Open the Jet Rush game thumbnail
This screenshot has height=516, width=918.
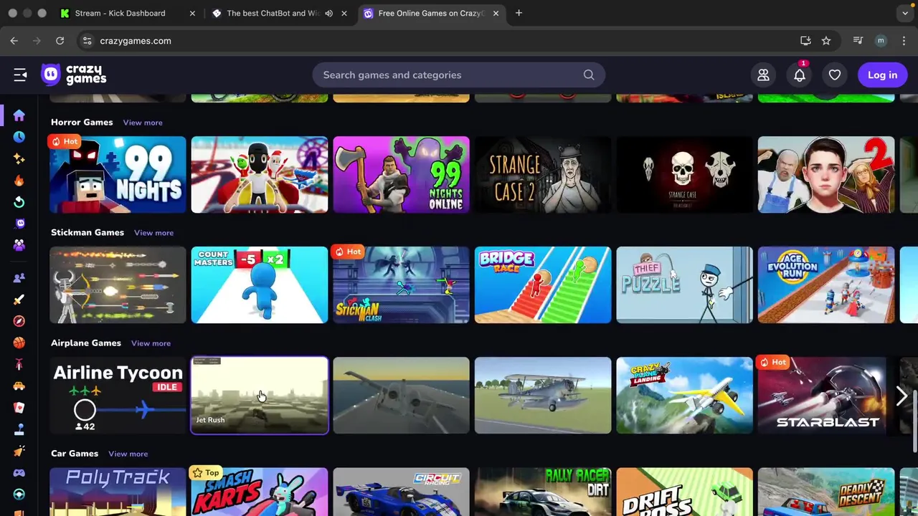pos(260,396)
